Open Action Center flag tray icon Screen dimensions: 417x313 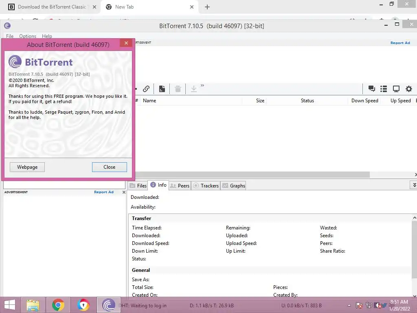[x=359, y=306]
